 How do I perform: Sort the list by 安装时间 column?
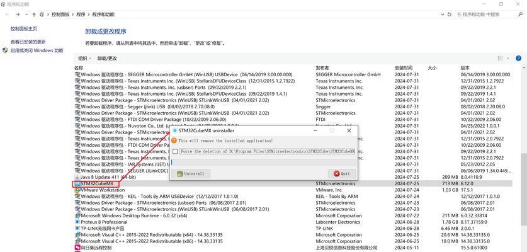click(x=404, y=68)
